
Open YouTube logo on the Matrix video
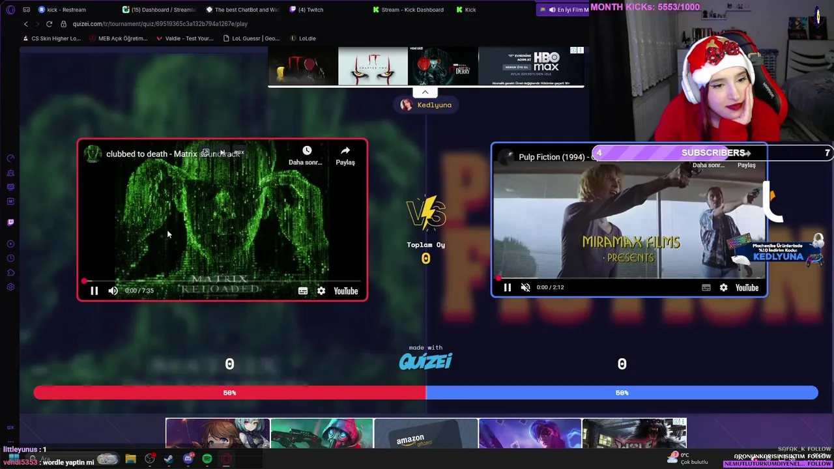point(346,291)
